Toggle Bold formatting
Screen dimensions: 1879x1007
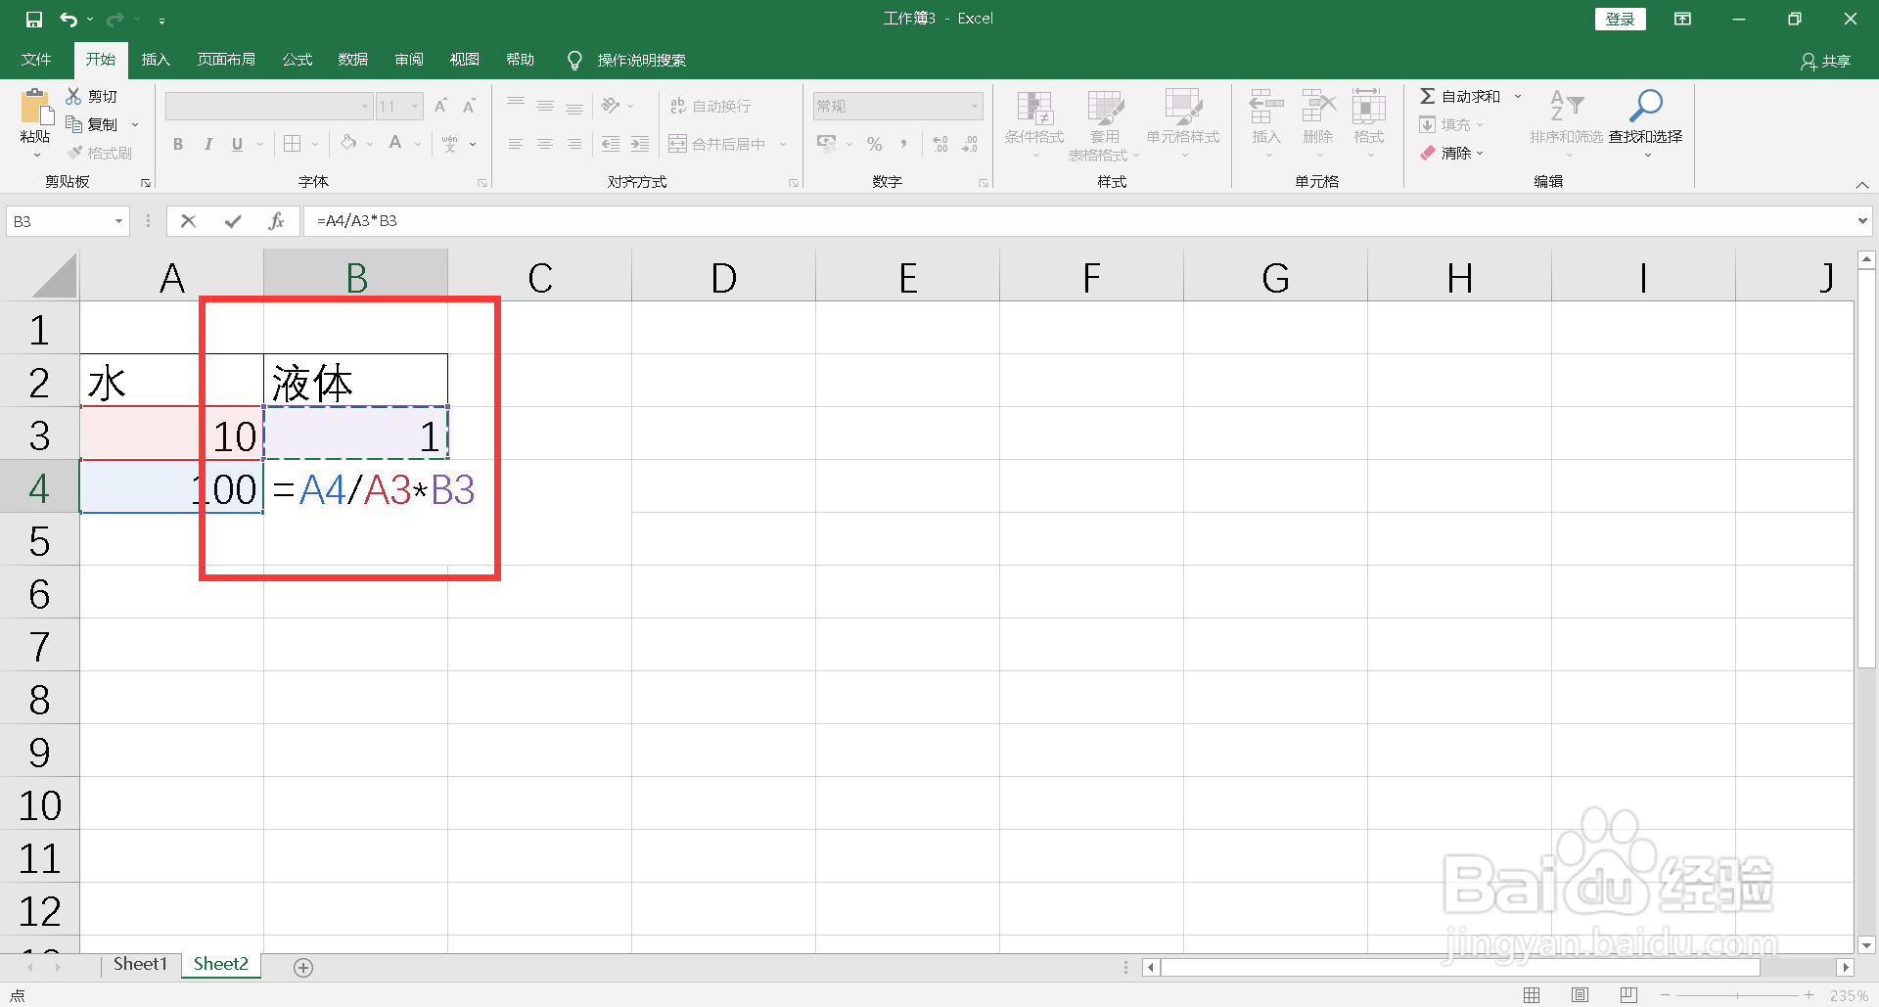[x=178, y=144]
